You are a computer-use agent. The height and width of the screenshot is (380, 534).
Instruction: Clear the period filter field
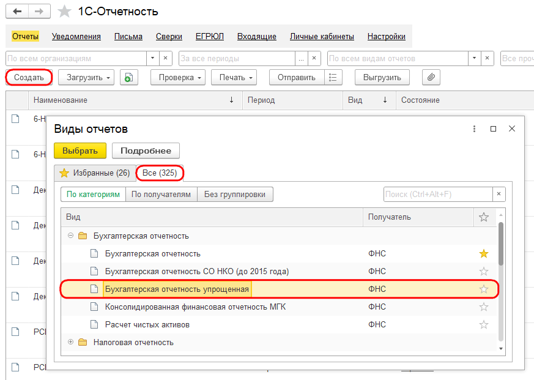tap(314, 58)
